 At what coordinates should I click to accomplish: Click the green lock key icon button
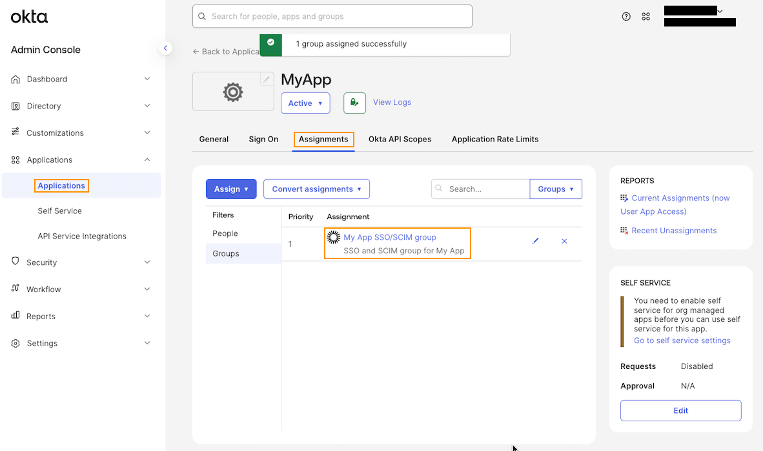point(355,103)
